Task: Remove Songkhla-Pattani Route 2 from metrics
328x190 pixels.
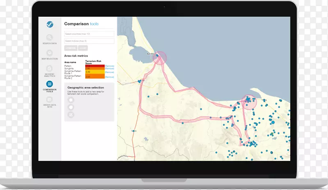Action: pos(109,76)
